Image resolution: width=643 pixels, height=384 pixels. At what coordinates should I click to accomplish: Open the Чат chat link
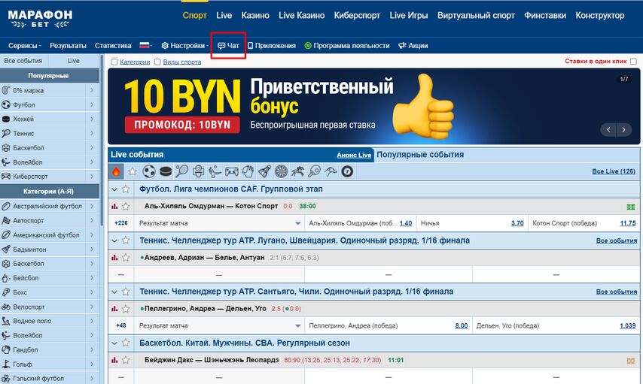pos(228,45)
